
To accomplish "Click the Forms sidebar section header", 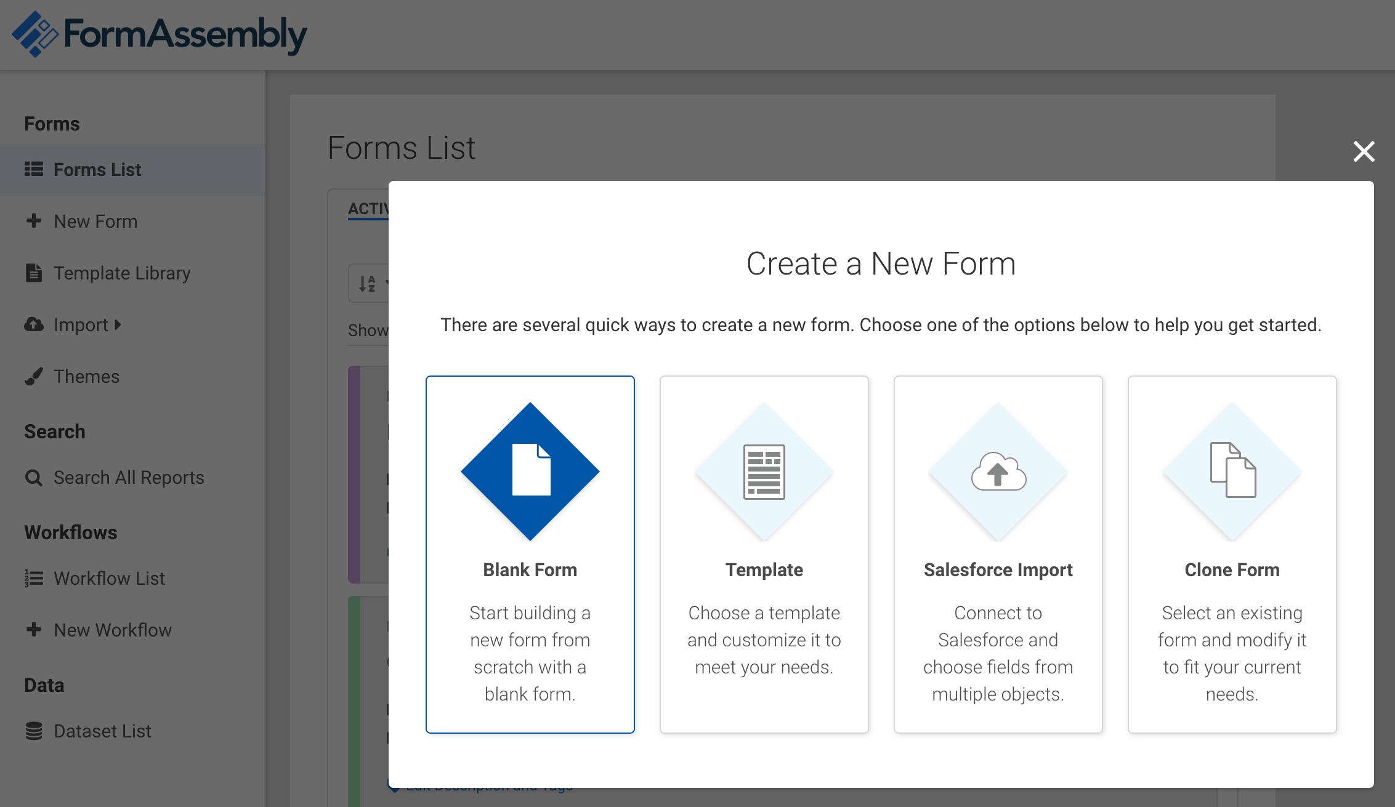I will point(52,124).
